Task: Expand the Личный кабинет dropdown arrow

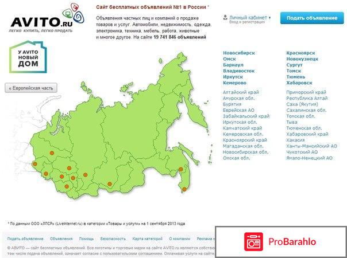Action: pos(269,17)
